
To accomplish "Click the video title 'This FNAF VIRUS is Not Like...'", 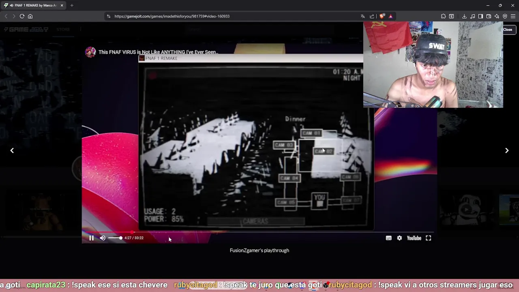I will (158, 52).
